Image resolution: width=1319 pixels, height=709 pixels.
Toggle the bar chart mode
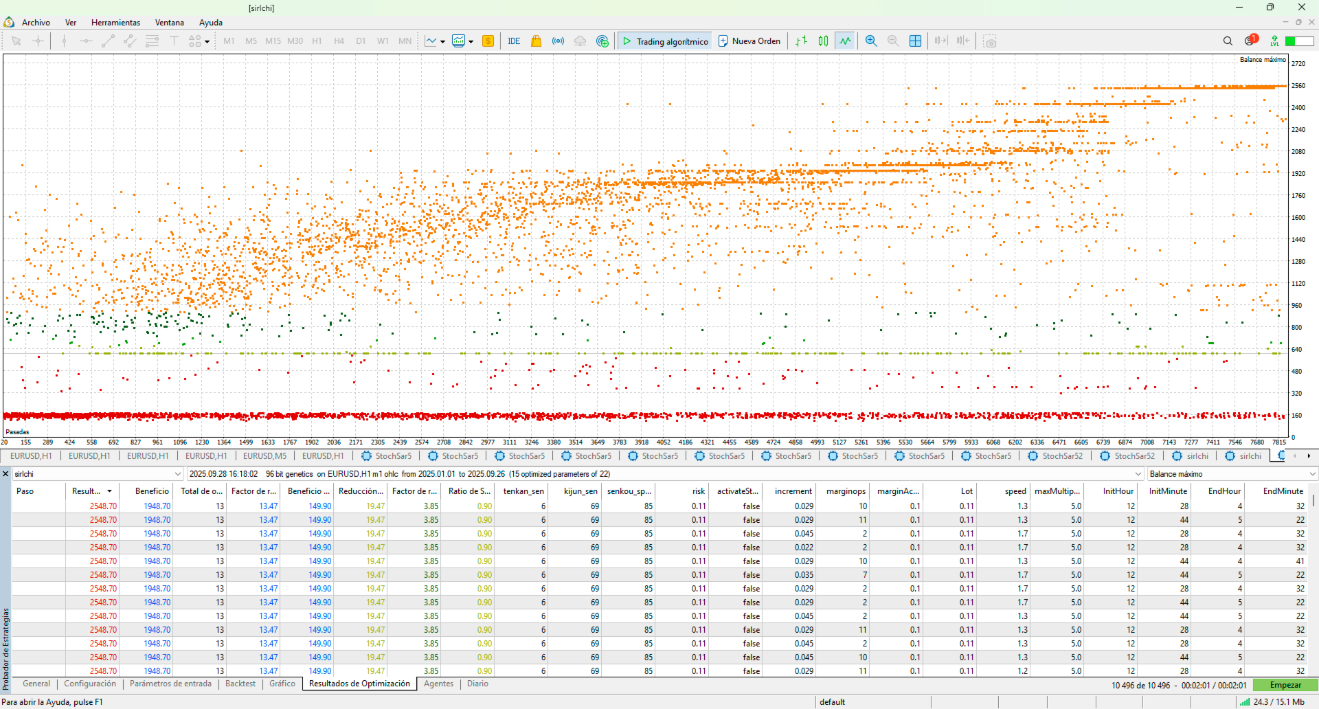[x=801, y=41]
